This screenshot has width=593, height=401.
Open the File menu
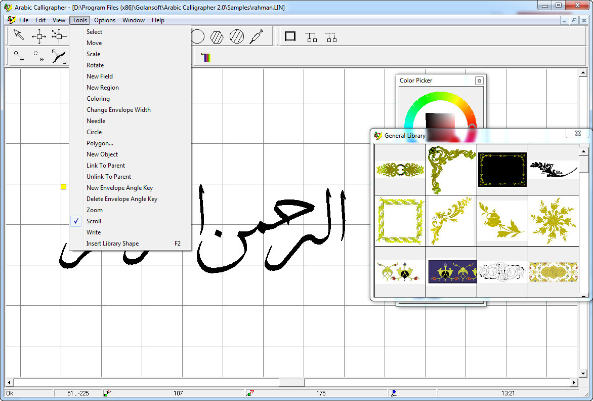click(x=24, y=20)
